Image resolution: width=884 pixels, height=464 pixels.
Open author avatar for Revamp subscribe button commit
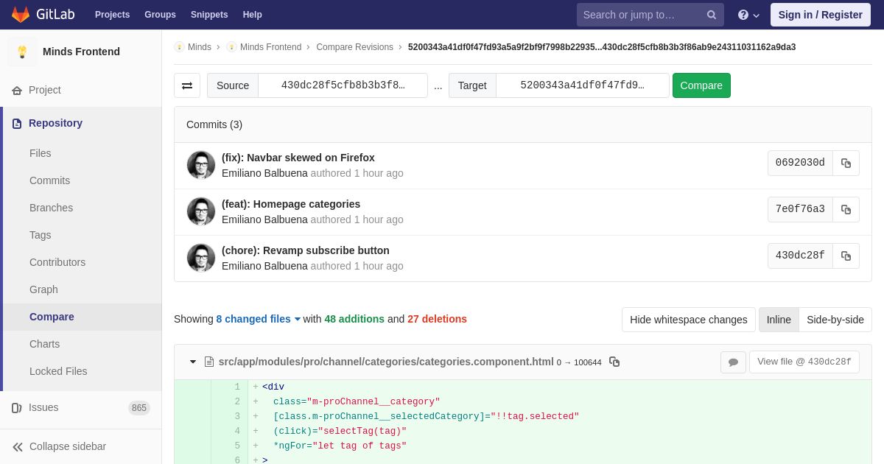(201, 258)
